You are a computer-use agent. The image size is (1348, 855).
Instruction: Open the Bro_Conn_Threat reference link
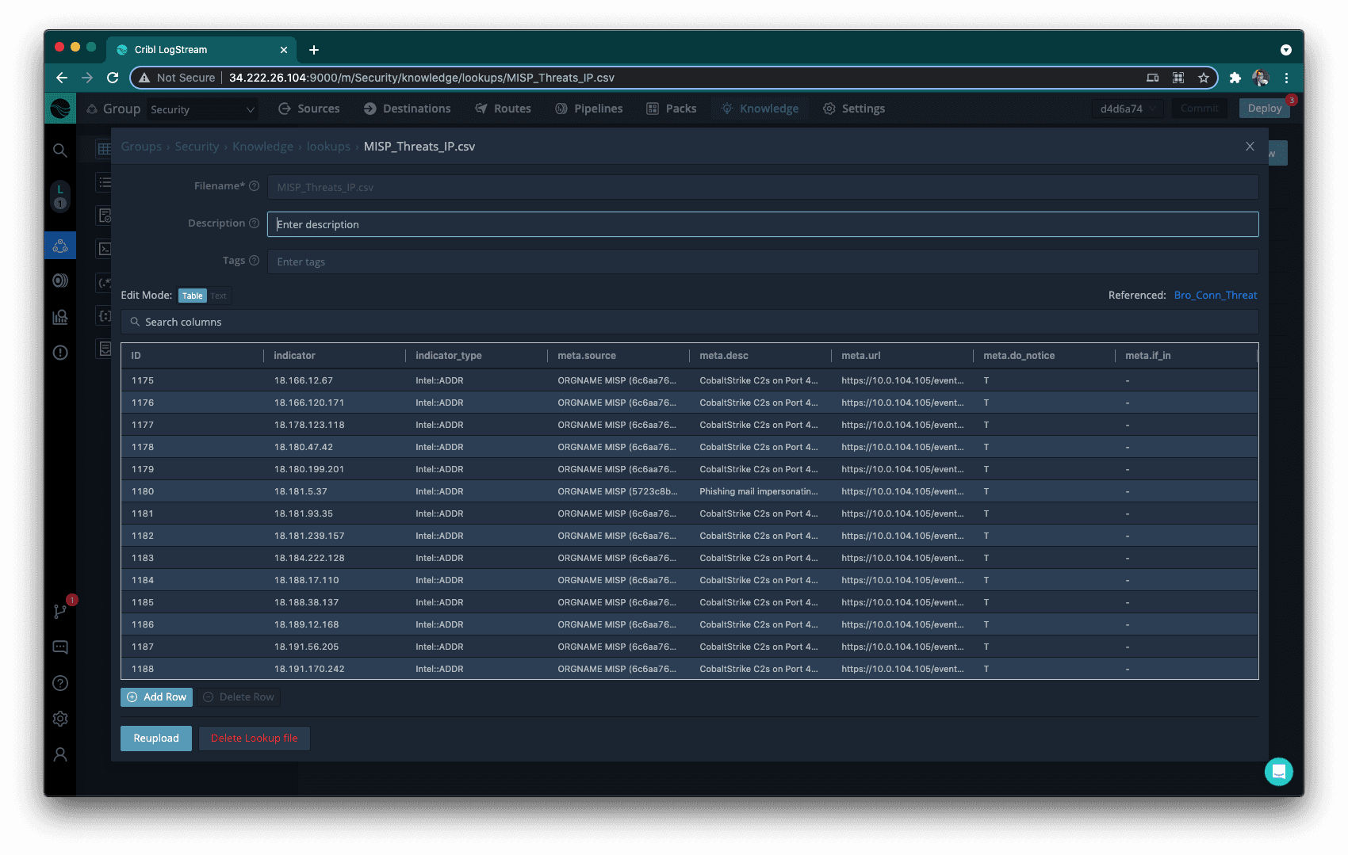(1215, 295)
